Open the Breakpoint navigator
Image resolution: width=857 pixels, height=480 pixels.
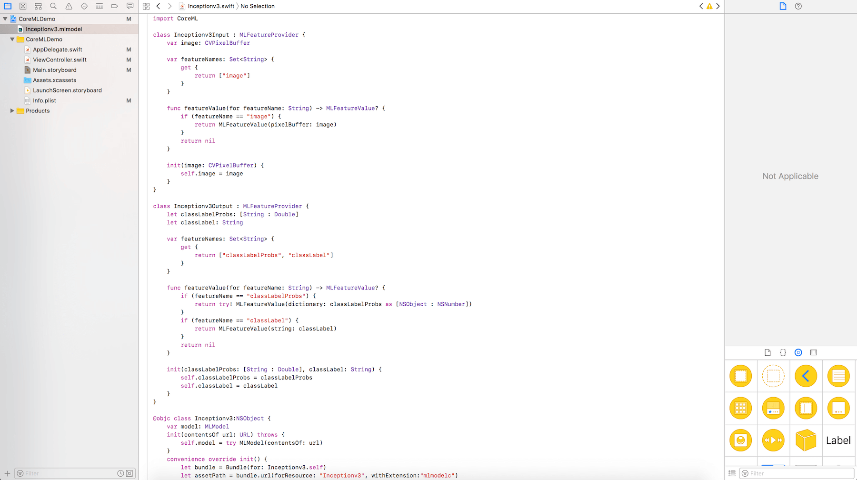[114, 6]
